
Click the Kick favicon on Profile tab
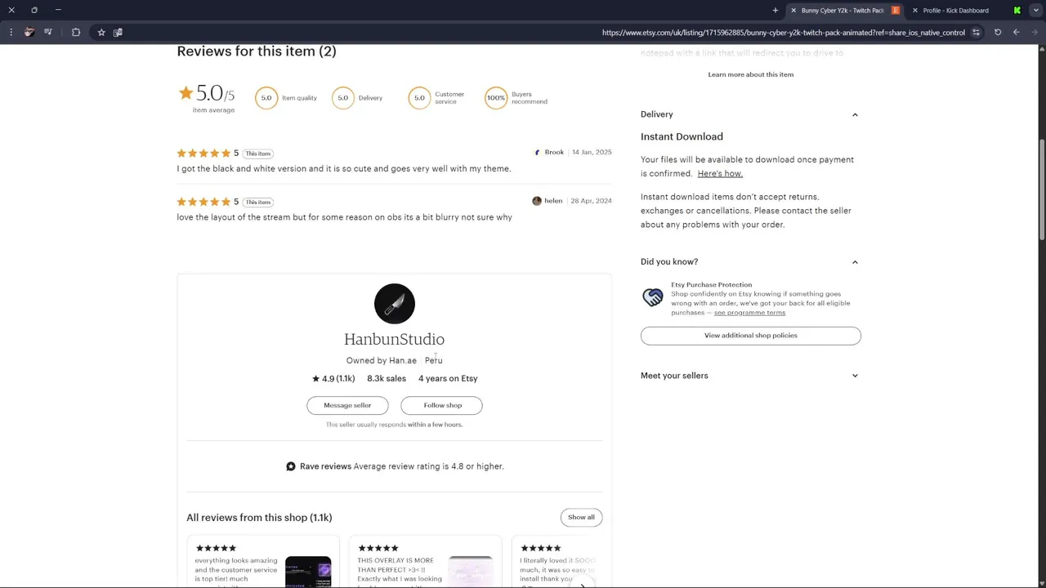click(x=1017, y=11)
